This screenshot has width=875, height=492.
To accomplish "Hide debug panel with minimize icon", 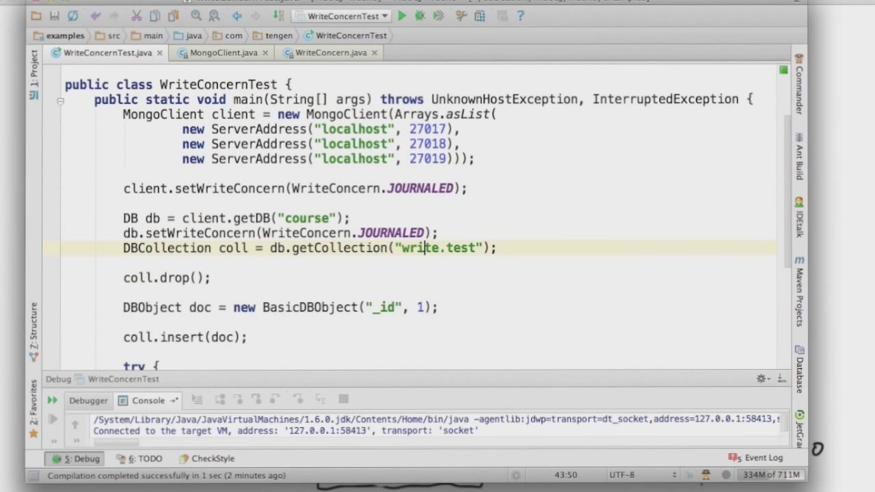I will [781, 379].
